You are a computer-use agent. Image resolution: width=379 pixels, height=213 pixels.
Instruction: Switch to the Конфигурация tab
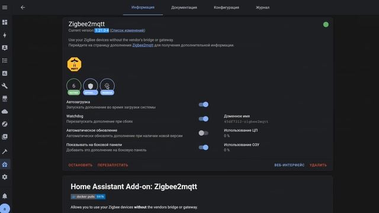click(226, 8)
